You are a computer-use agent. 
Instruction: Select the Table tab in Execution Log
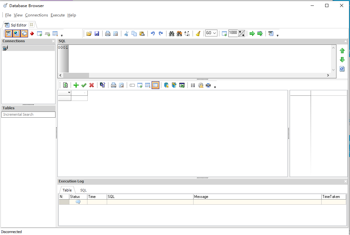click(67, 190)
